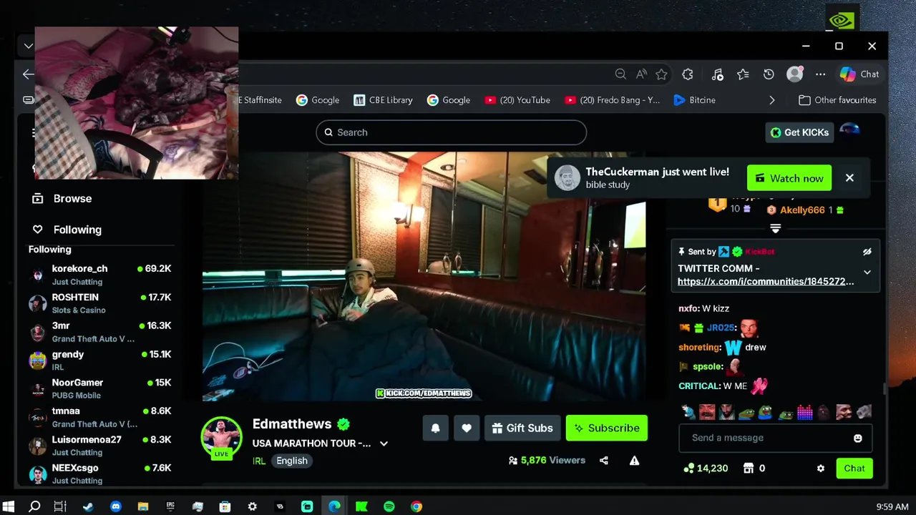Open the media control music icon

(x=718, y=74)
